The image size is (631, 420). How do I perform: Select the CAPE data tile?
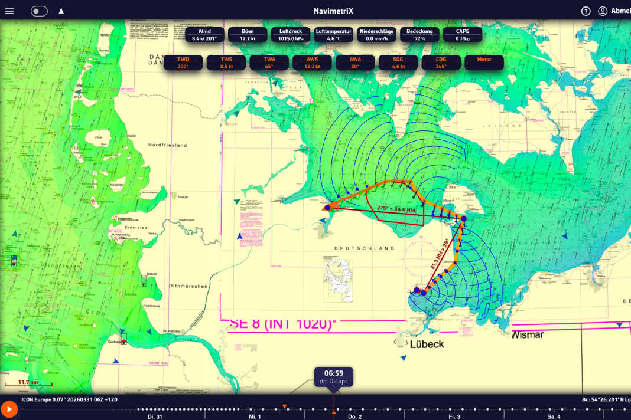tap(463, 34)
